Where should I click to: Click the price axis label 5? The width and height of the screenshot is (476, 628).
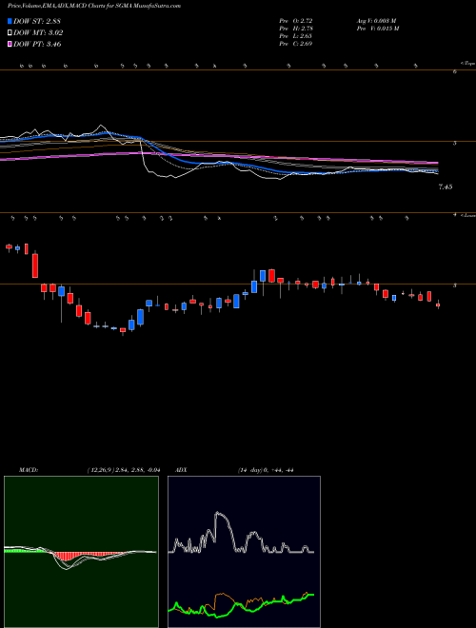[455, 143]
